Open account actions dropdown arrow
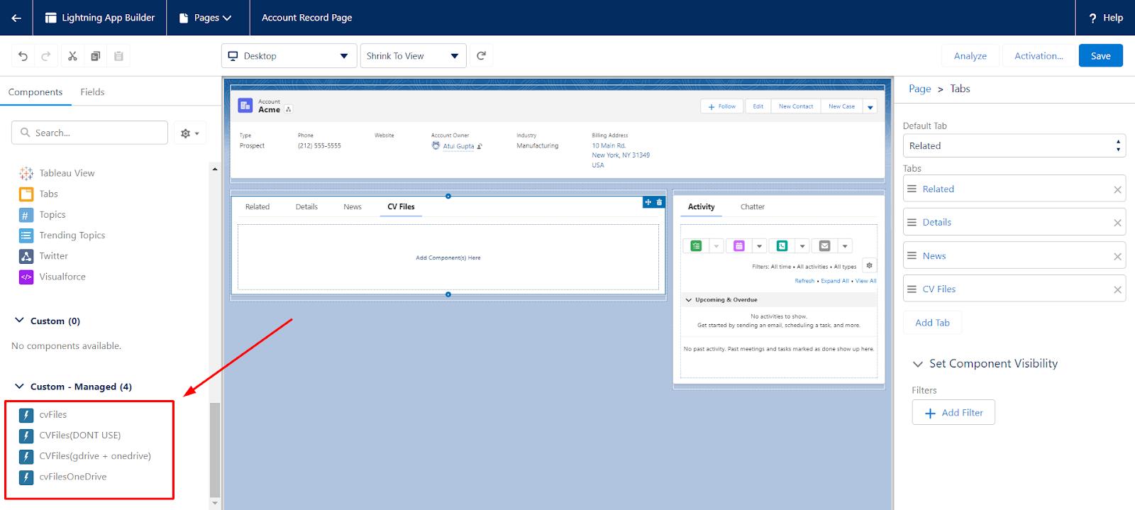This screenshot has height=510, width=1135. click(870, 107)
